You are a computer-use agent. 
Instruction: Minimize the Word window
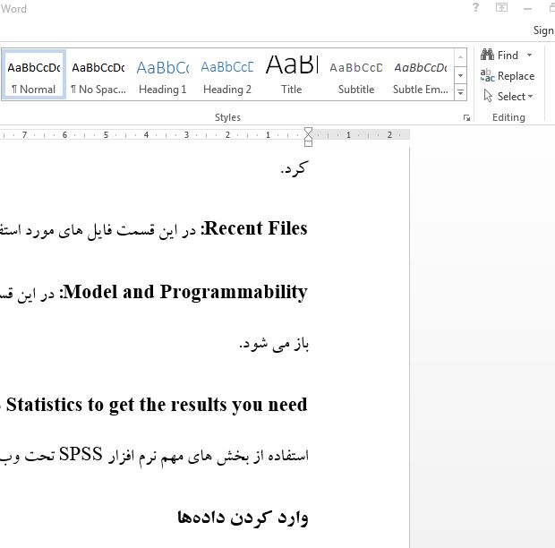point(528,8)
